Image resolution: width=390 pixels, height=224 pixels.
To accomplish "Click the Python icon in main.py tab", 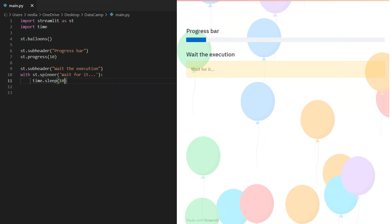I will point(5,5).
